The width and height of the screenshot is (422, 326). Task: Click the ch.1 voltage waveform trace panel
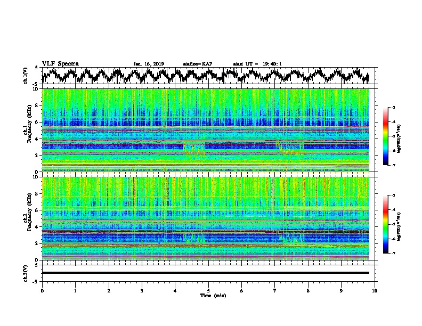[x=208, y=76]
